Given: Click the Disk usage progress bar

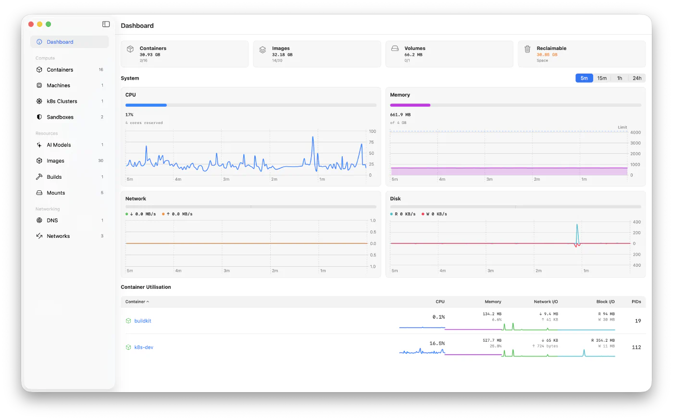Looking at the screenshot, I should (515, 207).
